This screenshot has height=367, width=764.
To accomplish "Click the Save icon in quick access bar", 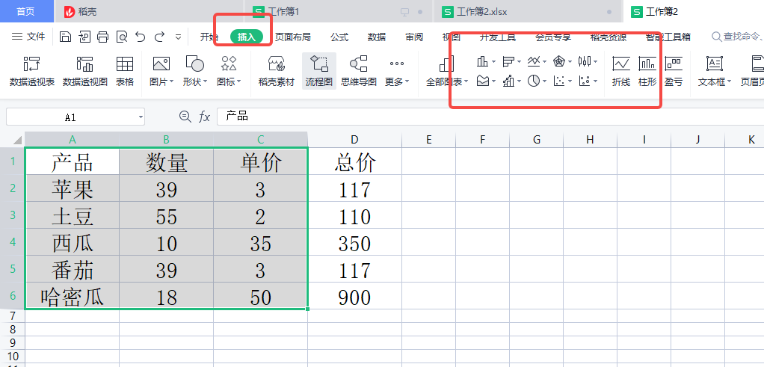I will coord(65,37).
